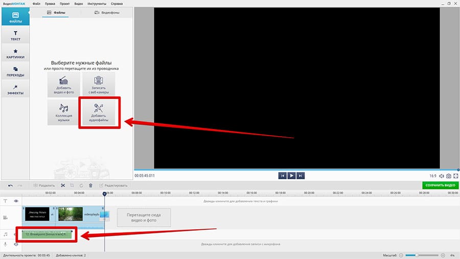Click the 4% scale value
Viewport: 460px width, 259px height.
click(x=452, y=255)
